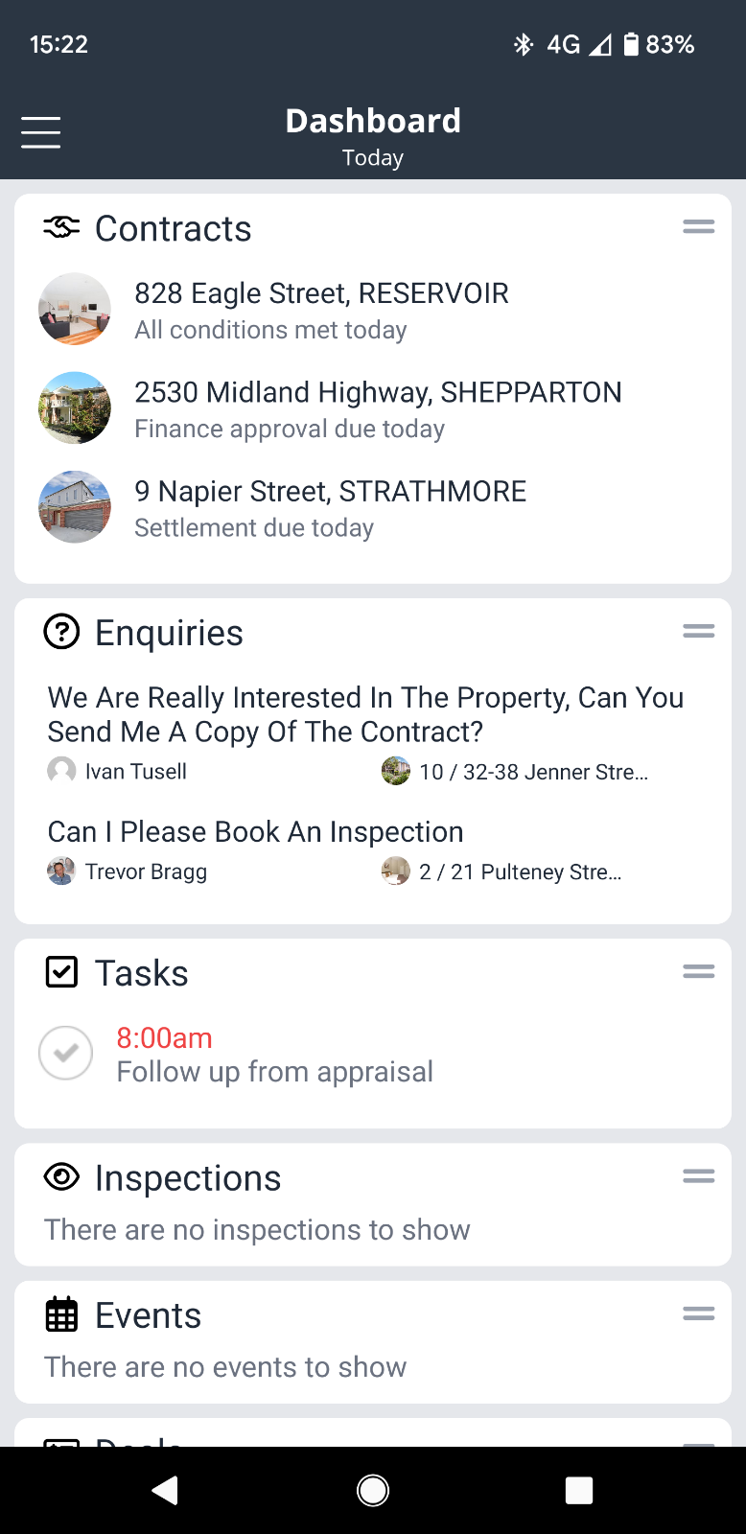Tap the Contracts card reorder handle

698,227
